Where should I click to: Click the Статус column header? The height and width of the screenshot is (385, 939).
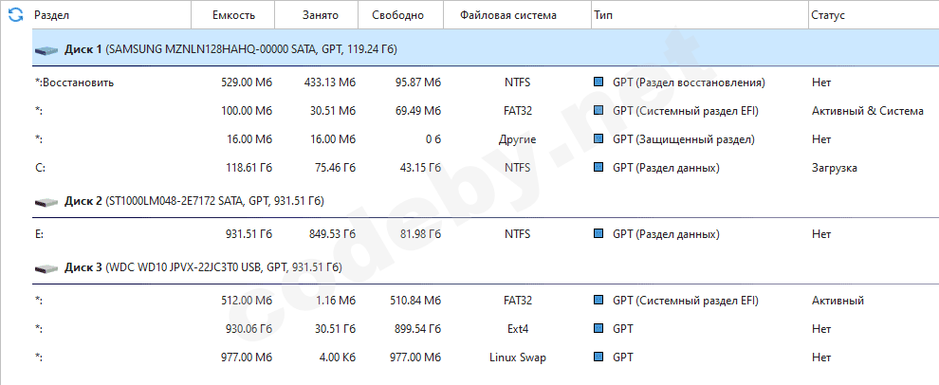[828, 15]
